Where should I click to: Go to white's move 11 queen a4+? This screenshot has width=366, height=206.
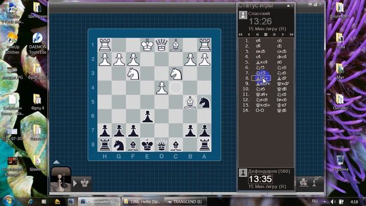pyautogui.click(x=261, y=94)
